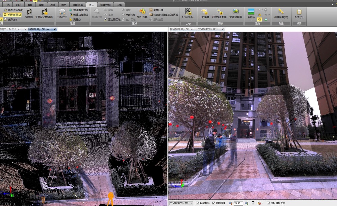
Task: Close the 测站视图 STATION0009 (Q7) tab
Action: [223, 29]
